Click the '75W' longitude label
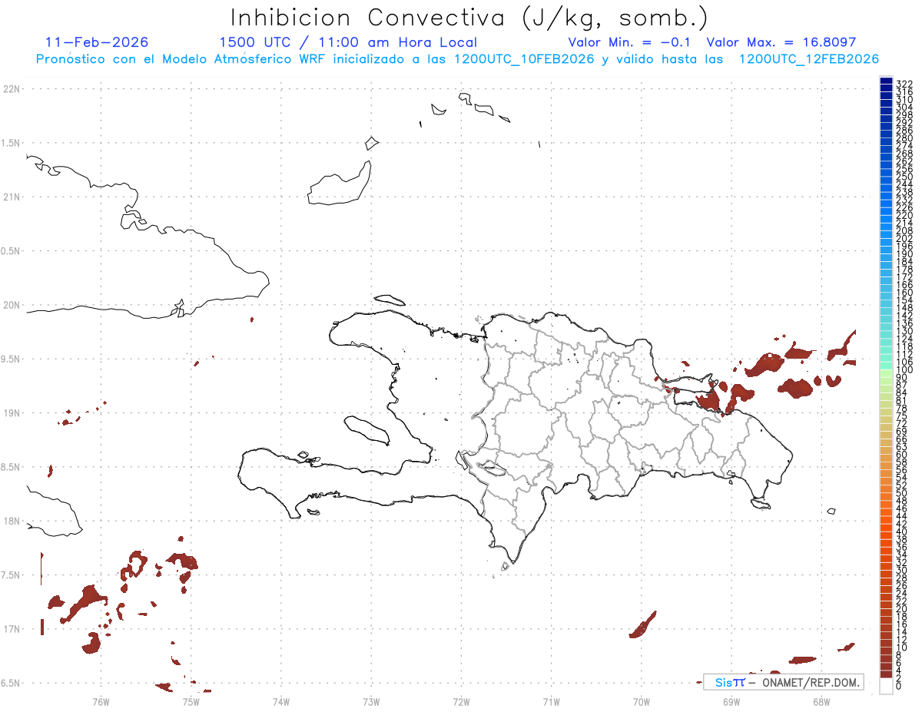This screenshot has height=712, width=922. [x=191, y=700]
